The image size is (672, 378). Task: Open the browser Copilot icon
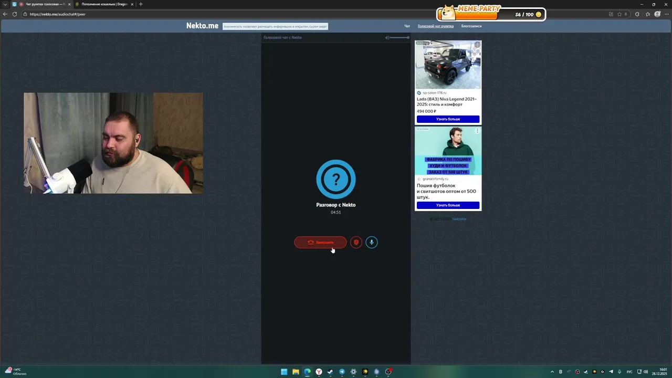(637, 14)
